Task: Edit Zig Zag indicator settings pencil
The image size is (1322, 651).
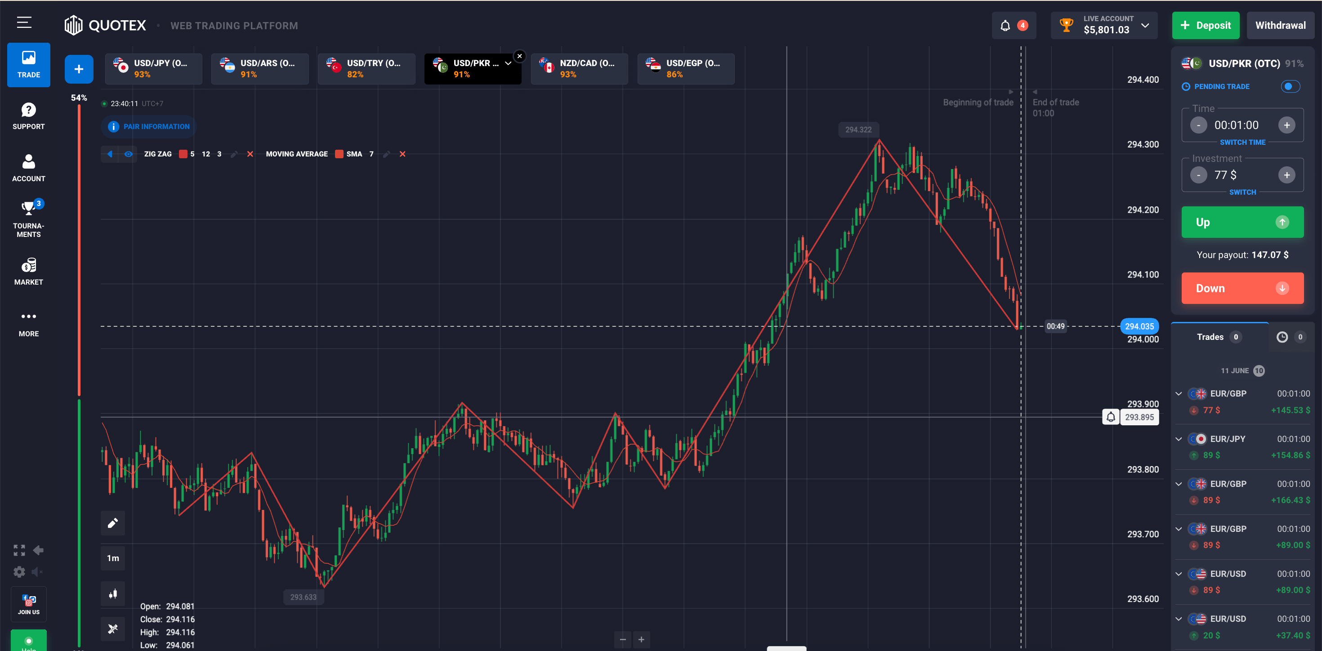Action: 234,154
